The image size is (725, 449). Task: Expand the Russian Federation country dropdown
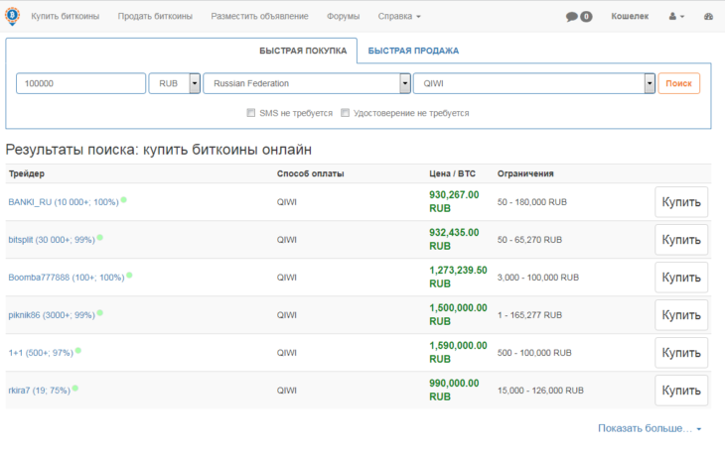(x=307, y=83)
